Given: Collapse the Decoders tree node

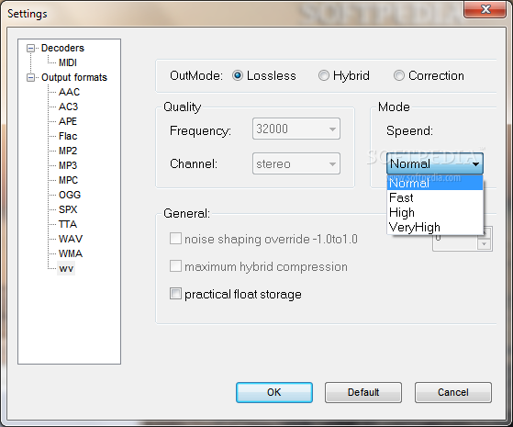Looking at the screenshot, I should point(30,49).
